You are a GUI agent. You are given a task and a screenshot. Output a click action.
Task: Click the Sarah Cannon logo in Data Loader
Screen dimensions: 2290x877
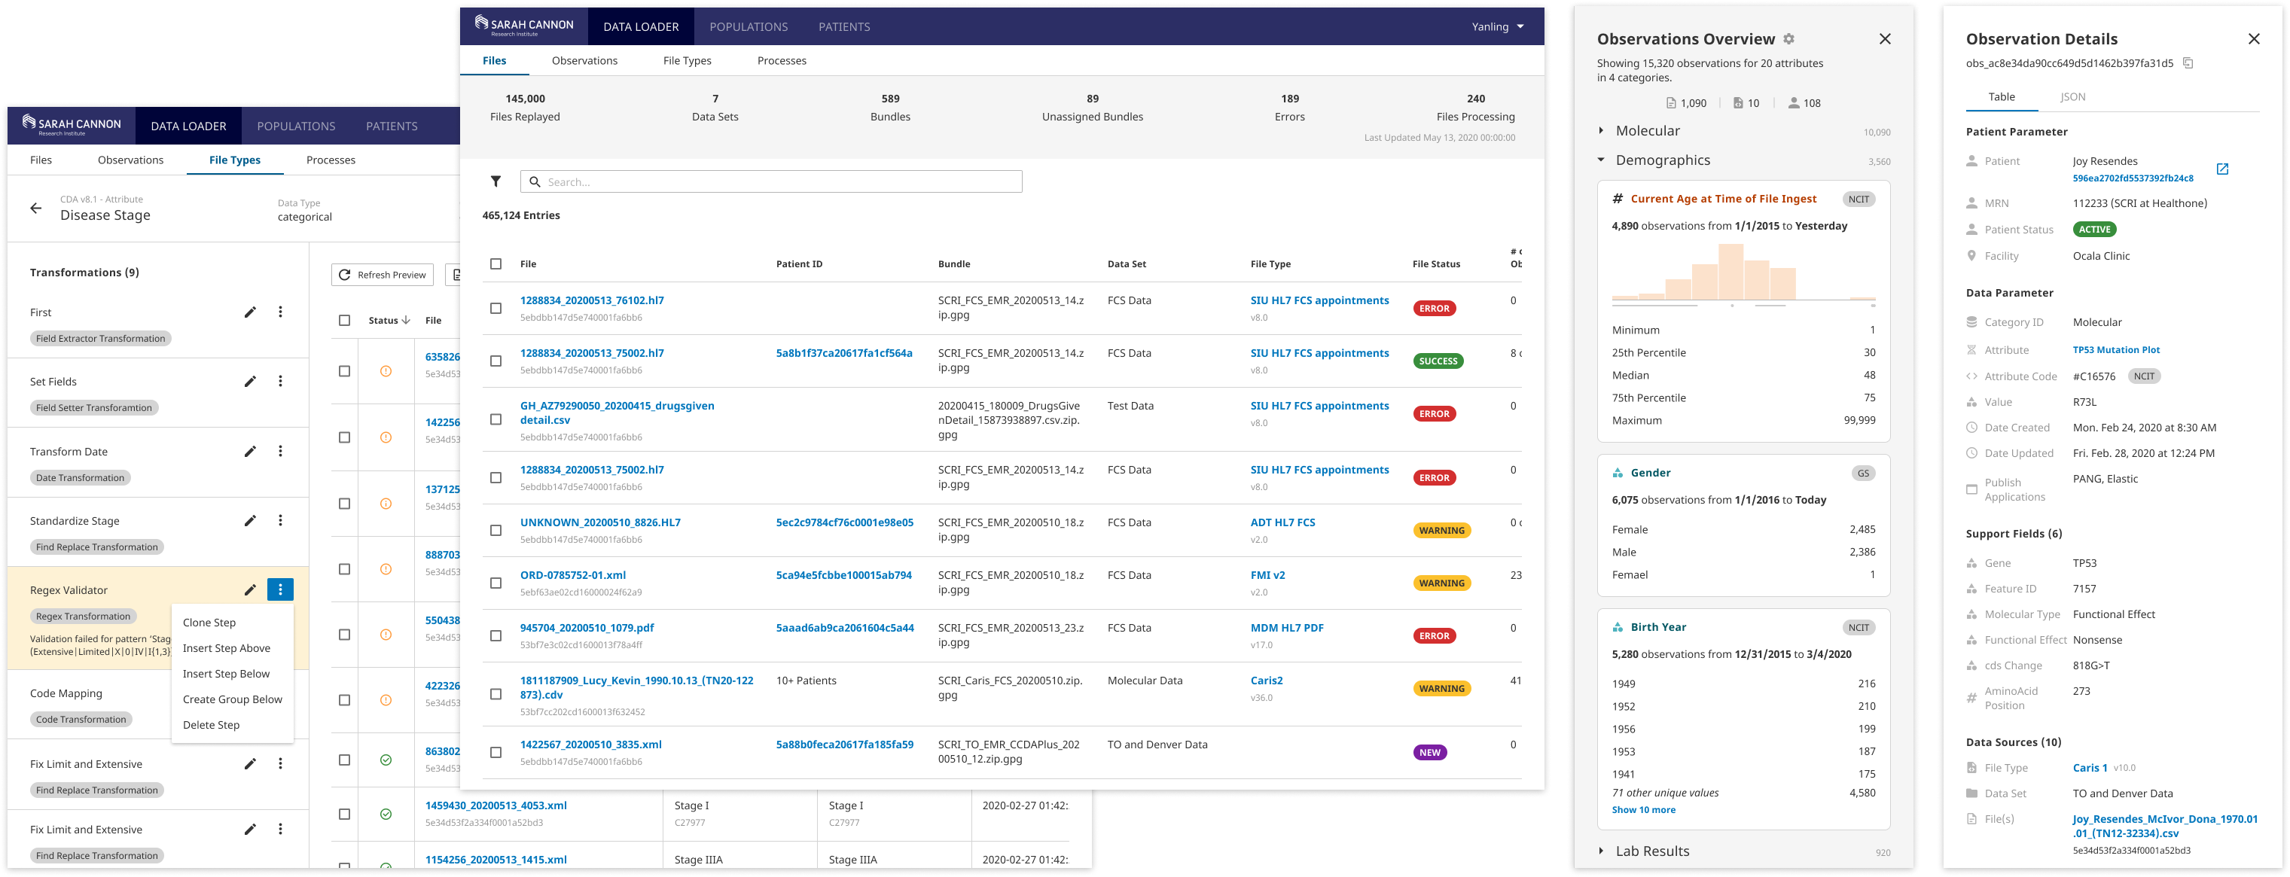coord(525,26)
